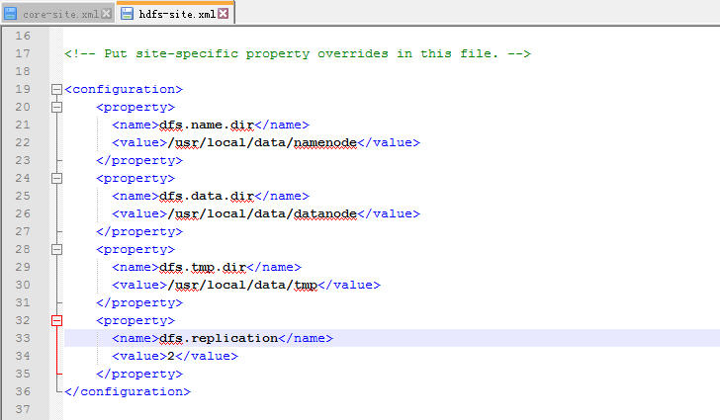The width and height of the screenshot is (720, 420).
Task: Click line number 30 in the margin
Action: point(23,285)
